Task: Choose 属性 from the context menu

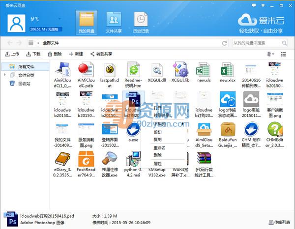Action: tap(157, 164)
